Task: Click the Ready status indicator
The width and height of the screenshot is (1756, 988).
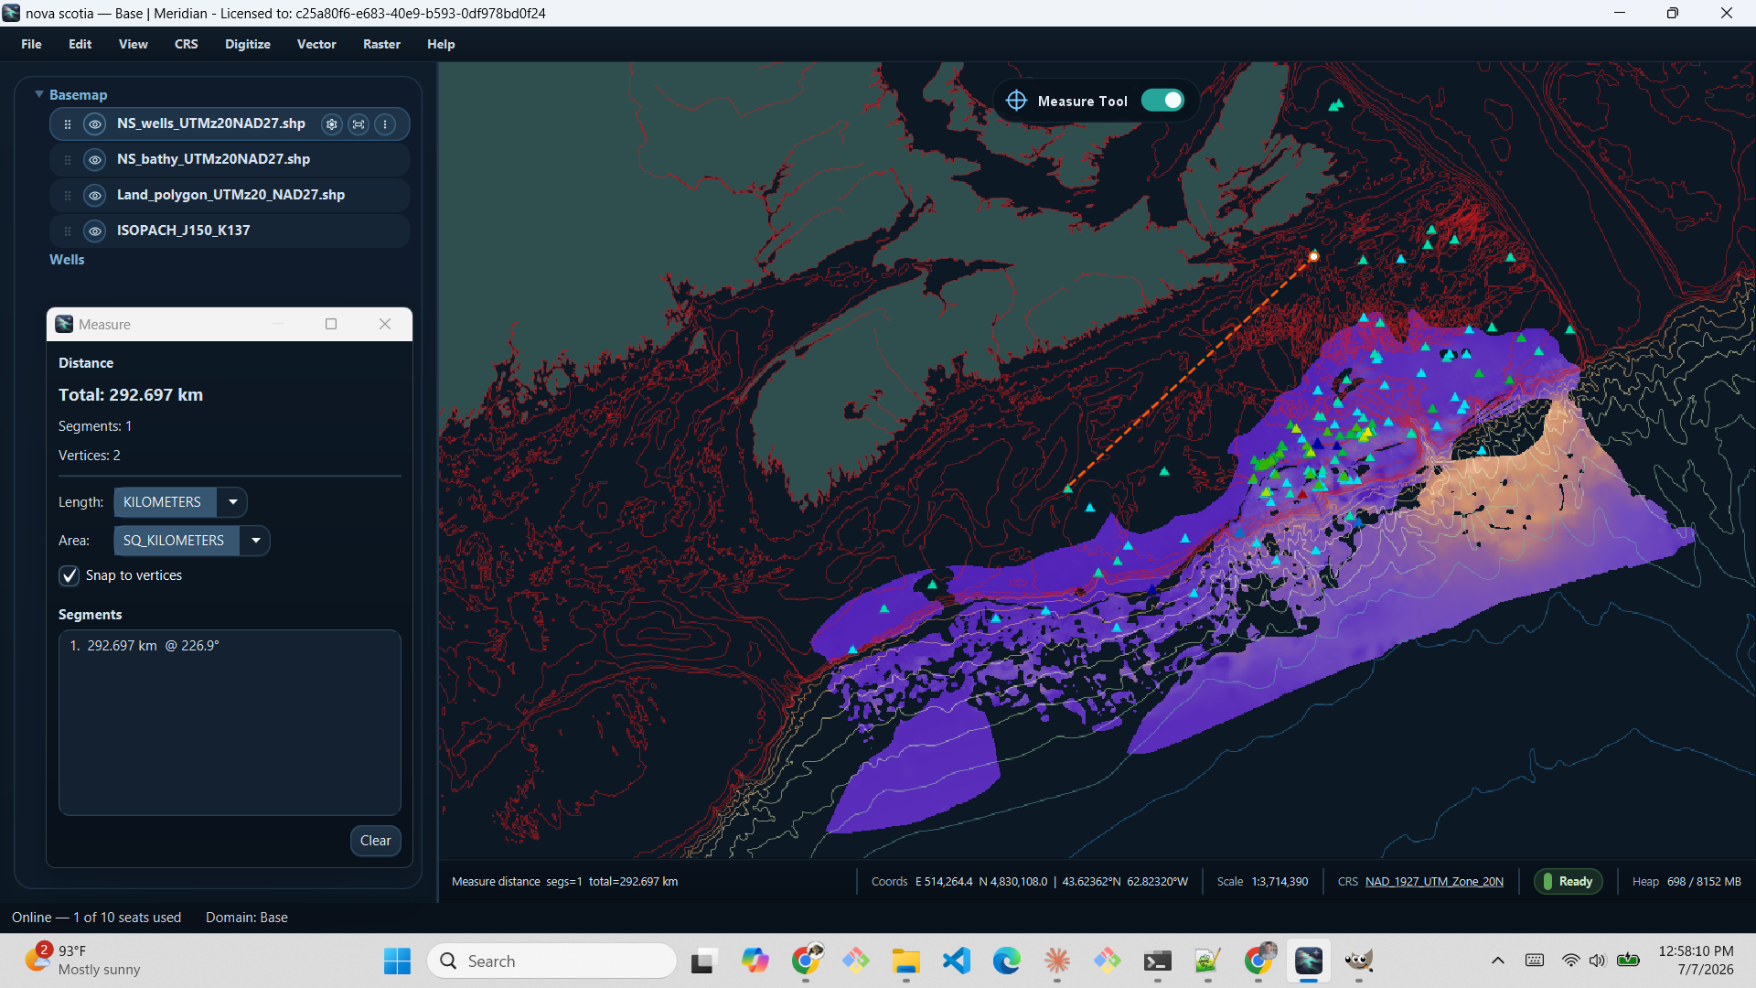Action: [1568, 882]
